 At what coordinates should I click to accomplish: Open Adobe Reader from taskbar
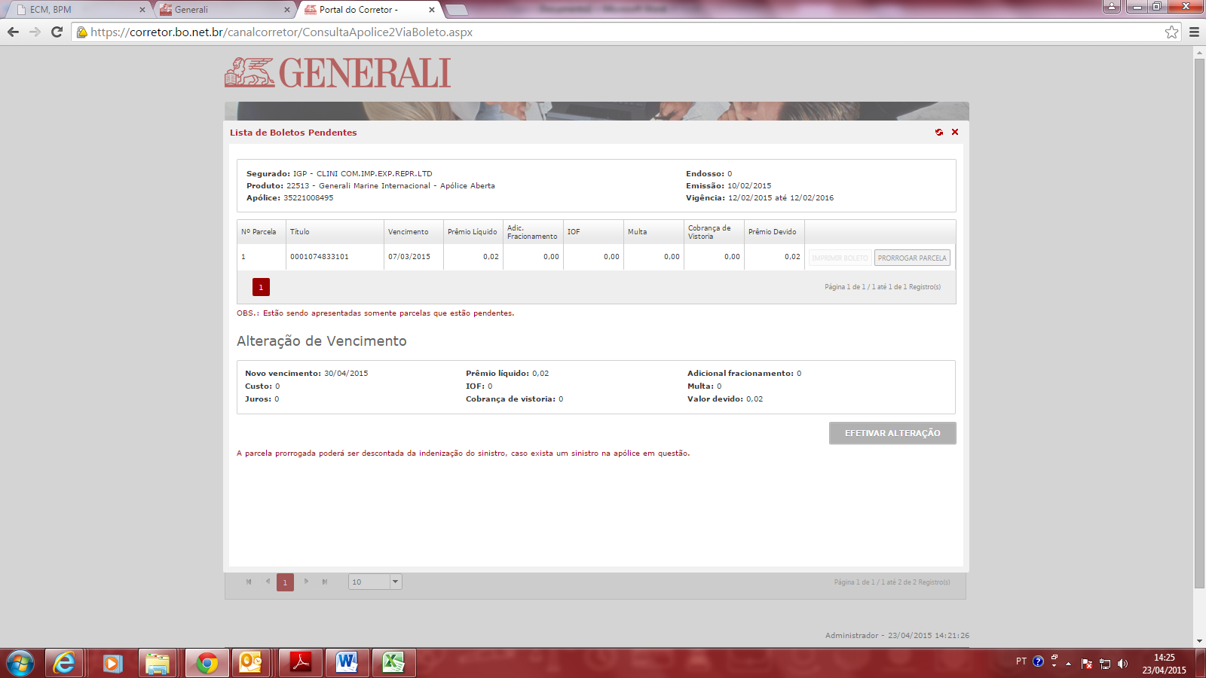[301, 663]
